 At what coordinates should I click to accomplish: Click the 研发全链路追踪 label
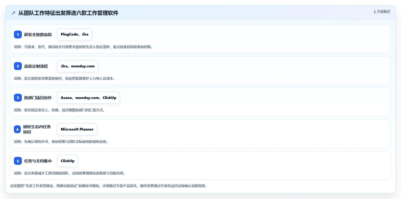click(38, 34)
